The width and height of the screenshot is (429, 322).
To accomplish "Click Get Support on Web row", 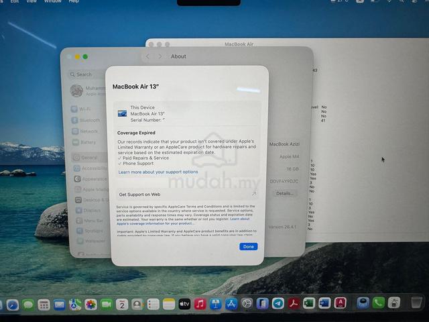I will 187,195.
